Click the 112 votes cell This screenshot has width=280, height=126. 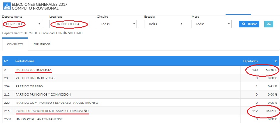(x=250, y=111)
